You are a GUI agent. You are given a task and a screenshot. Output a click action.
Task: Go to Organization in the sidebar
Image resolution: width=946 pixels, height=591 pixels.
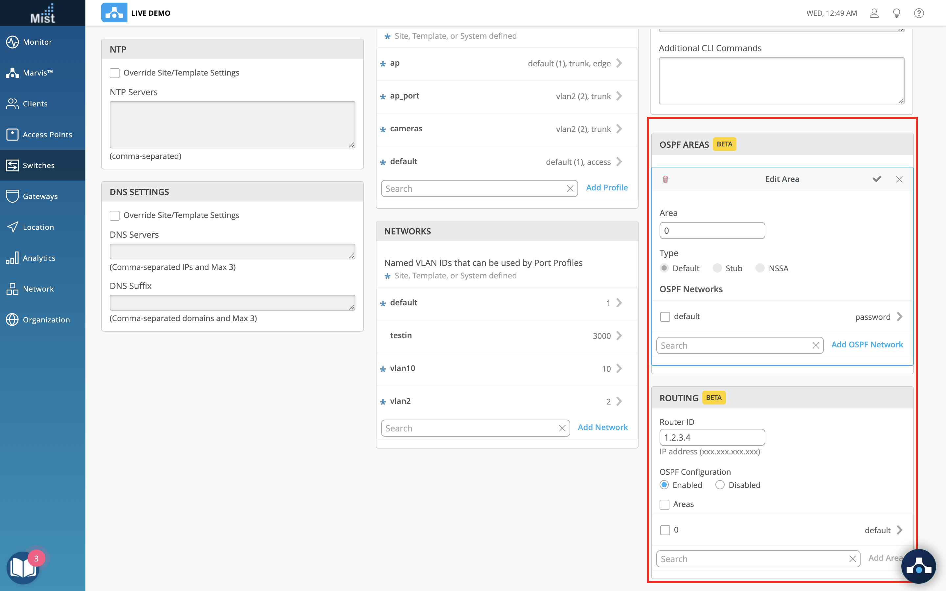[46, 320]
